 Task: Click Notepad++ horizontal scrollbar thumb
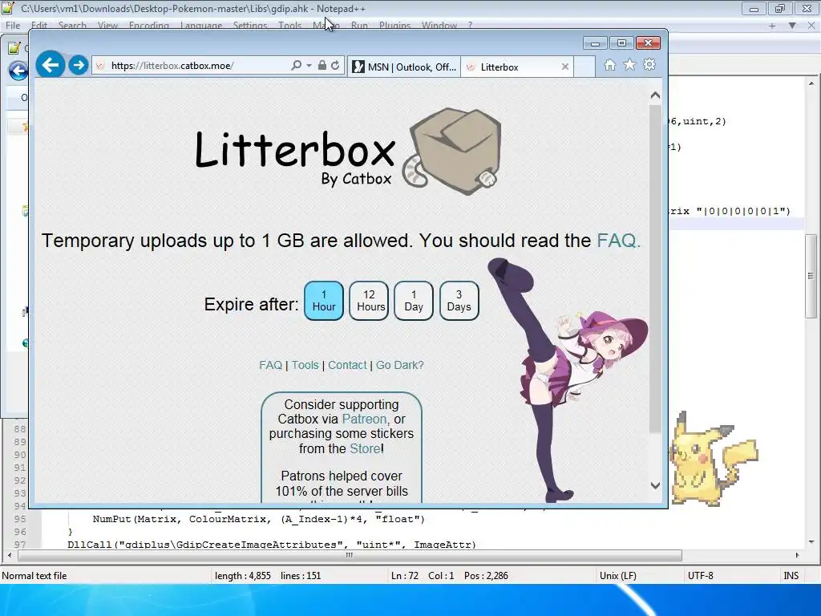tap(350, 555)
